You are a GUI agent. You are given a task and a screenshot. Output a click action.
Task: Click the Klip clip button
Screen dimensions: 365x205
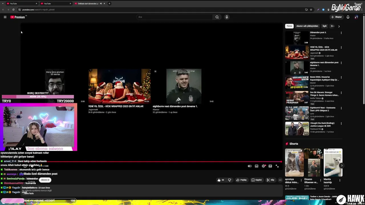[x=271, y=180]
